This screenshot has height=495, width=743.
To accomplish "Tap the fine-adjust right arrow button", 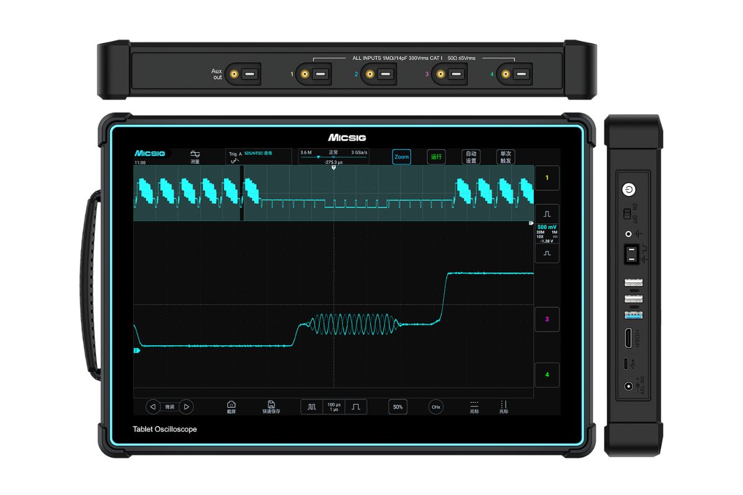I will click(186, 407).
